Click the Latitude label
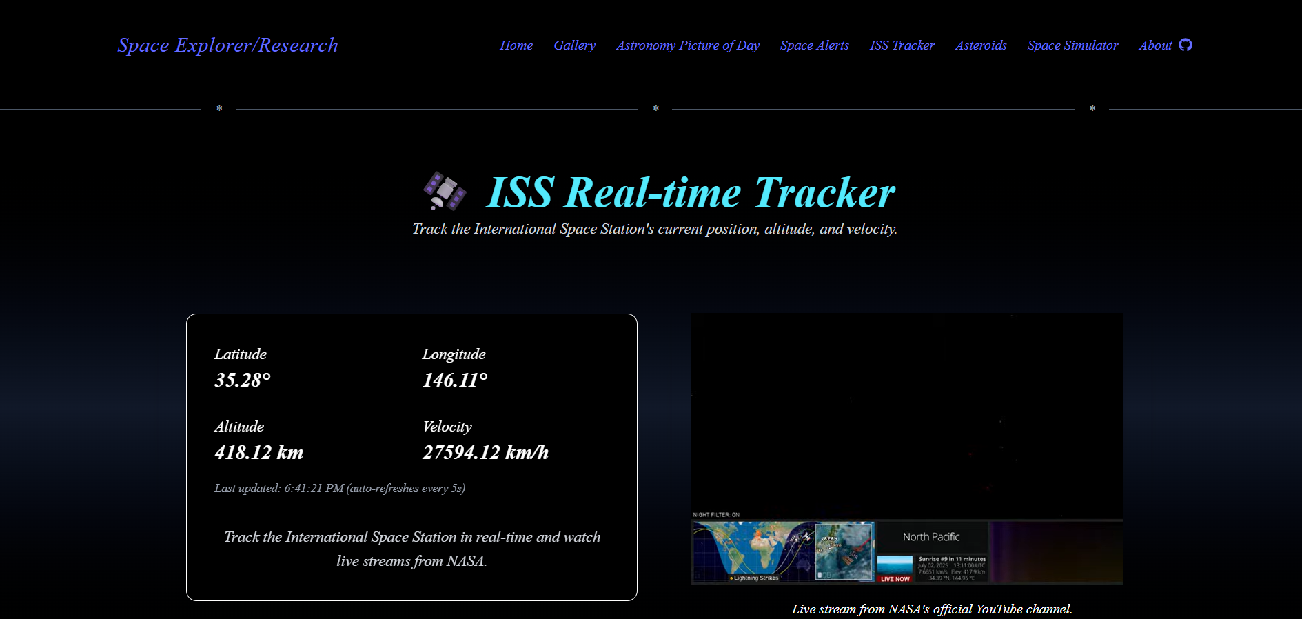 241,354
